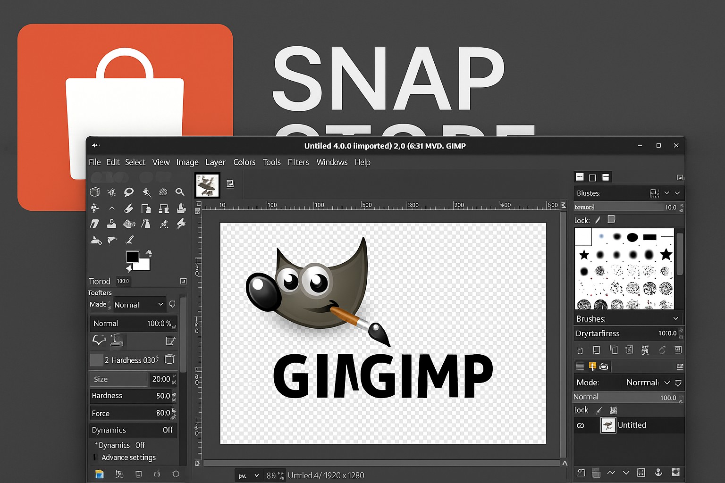Open the Mode dropdown showing Normal in tool options
The image size is (725, 483).
click(x=139, y=305)
